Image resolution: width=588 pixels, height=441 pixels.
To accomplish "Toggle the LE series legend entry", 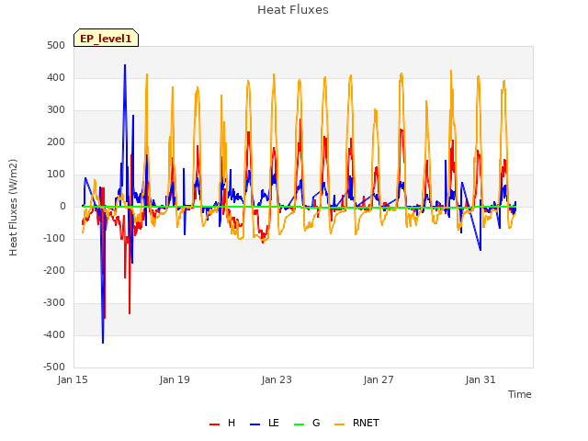I will (265, 423).
